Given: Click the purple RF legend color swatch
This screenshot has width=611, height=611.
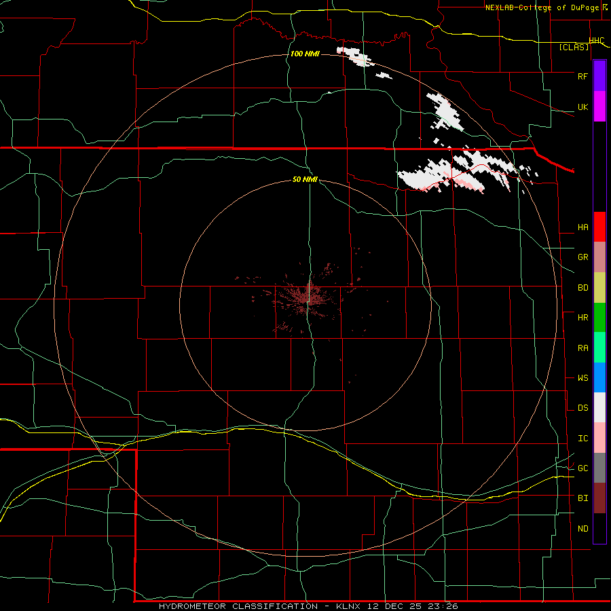Looking at the screenshot, I should [x=599, y=76].
